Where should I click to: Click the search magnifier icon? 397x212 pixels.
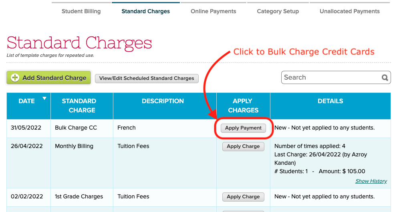(385, 78)
